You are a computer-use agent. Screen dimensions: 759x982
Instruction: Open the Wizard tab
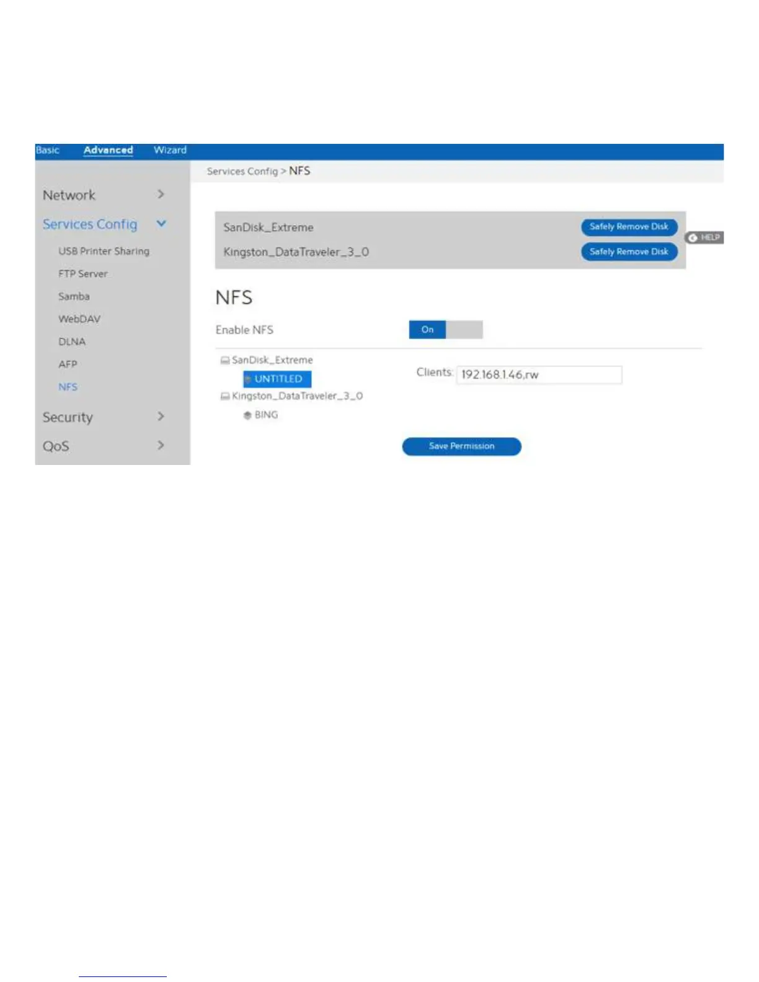170,150
